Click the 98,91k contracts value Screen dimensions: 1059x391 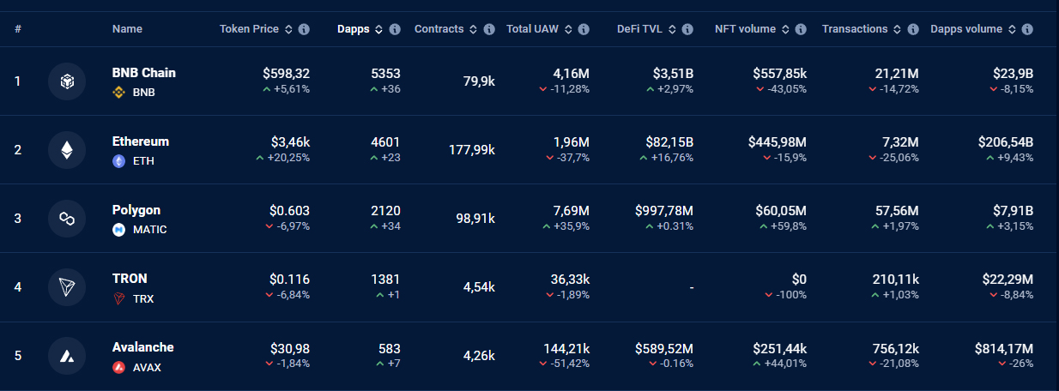point(475,219)
